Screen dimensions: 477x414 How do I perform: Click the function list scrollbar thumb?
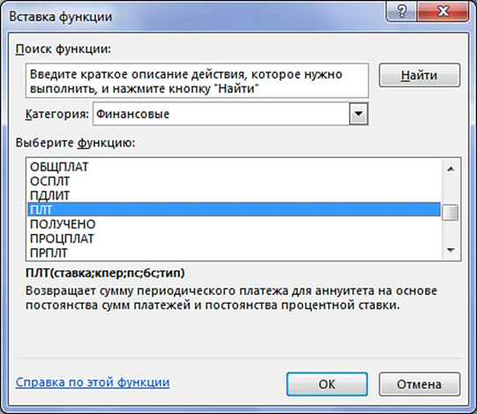[451, 212]
